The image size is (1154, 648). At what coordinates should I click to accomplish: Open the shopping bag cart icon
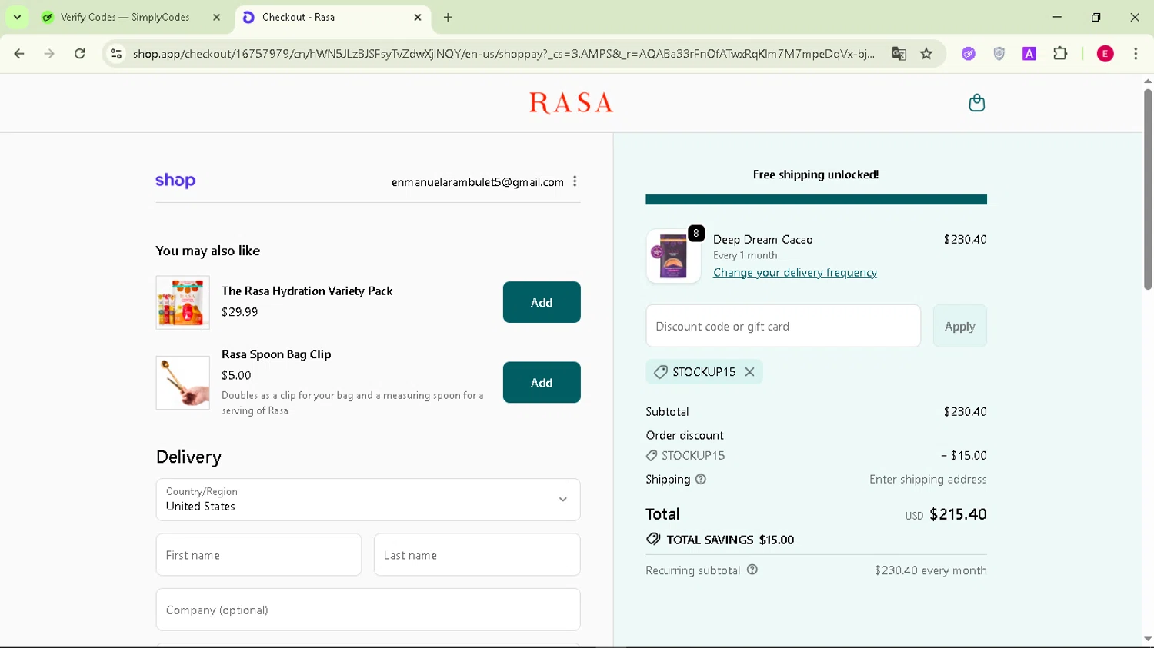coord(976,103)
